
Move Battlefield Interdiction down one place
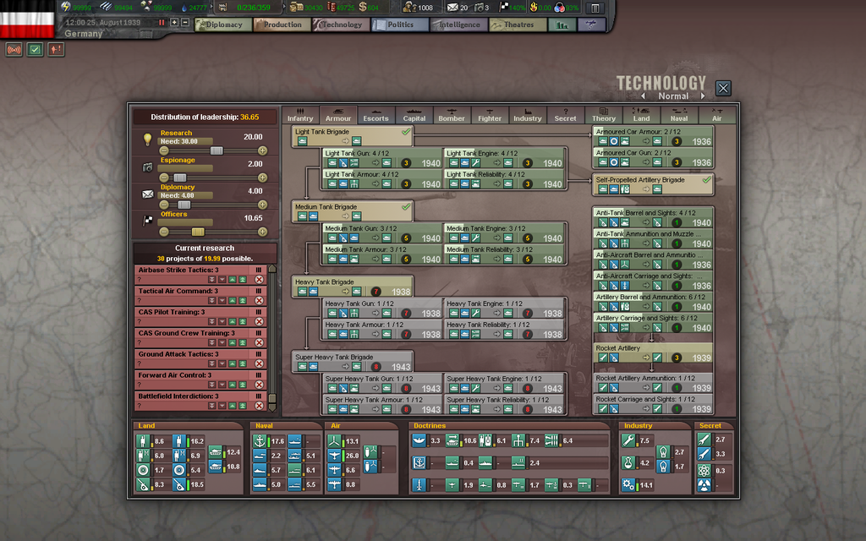click(x=222, y=406)
